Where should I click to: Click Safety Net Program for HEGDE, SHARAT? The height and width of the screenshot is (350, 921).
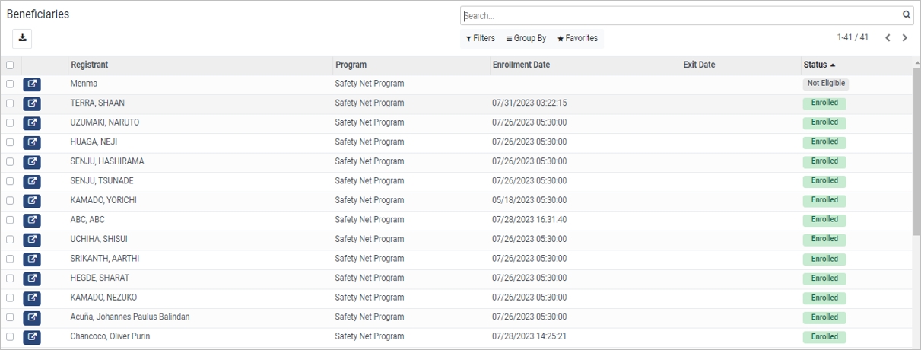pos(370,278)
